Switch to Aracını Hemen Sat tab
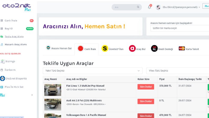The width and height of the screenshot is (209, 118). [59, 48]
